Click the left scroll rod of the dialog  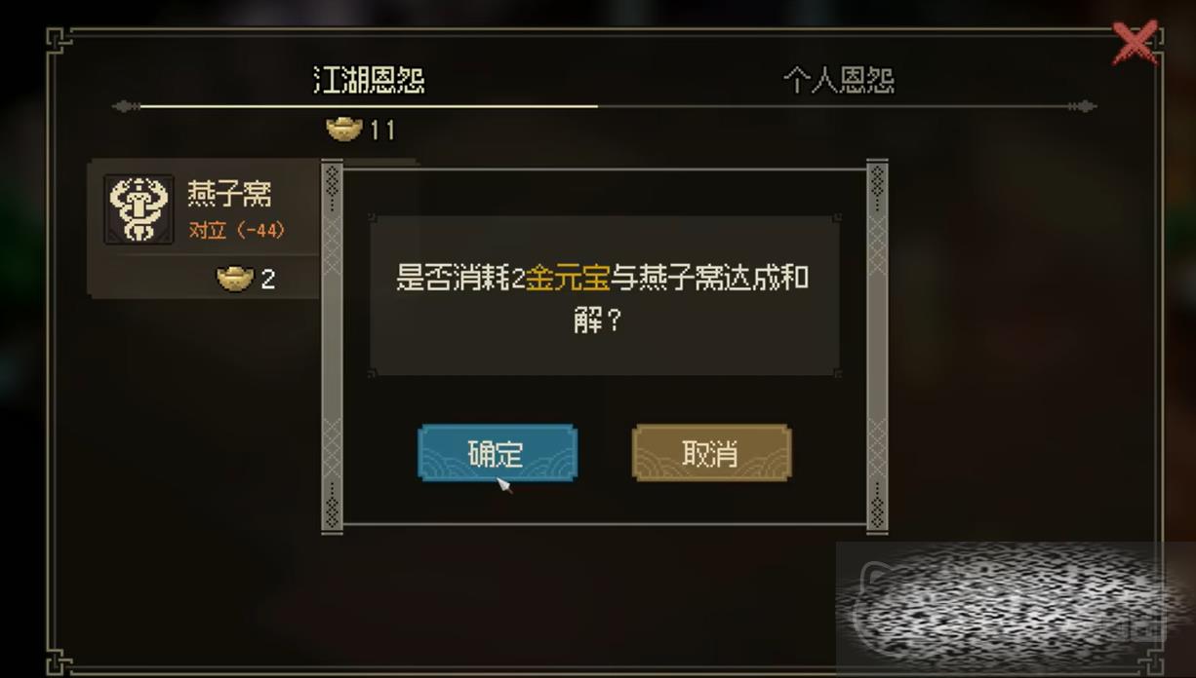[x=332, y=346]
